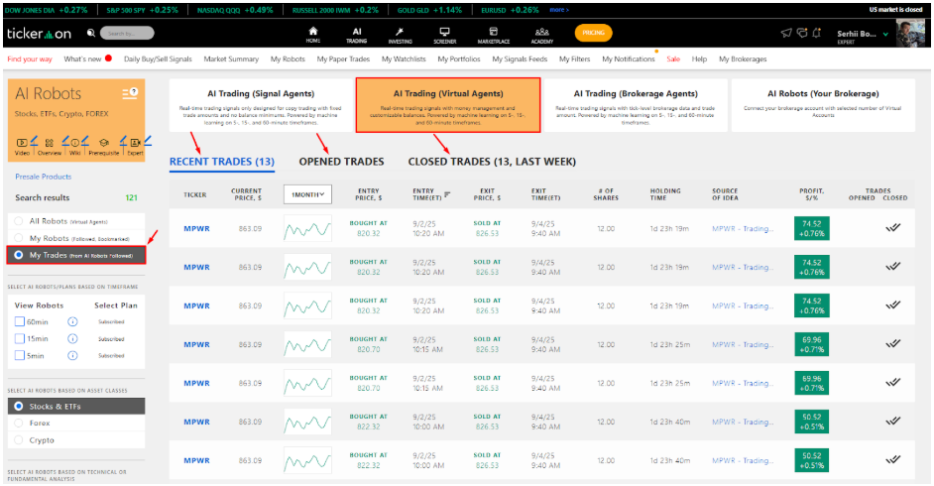Sort by the Entry Time column icon
The image size is (934, 486).
point(447,194)
